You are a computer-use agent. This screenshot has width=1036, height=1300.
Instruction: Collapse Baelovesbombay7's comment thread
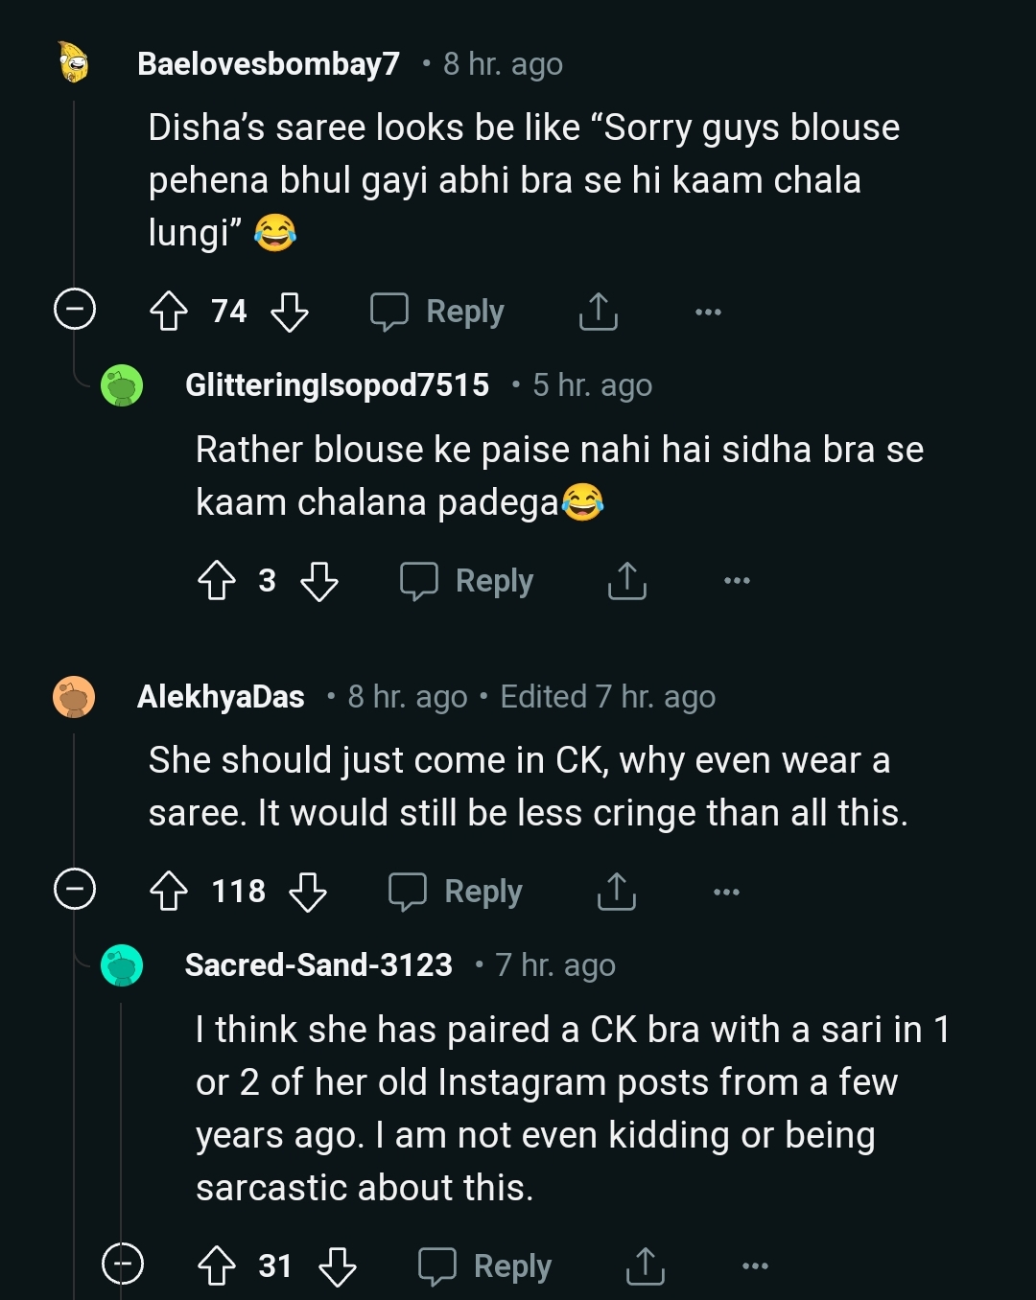click(x=75, y=309)
